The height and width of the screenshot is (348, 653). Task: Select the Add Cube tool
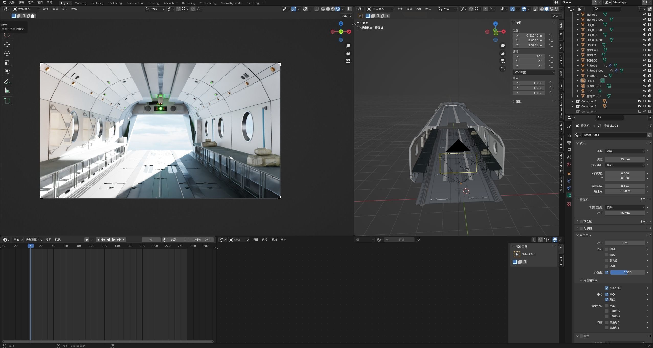(7, 101)
